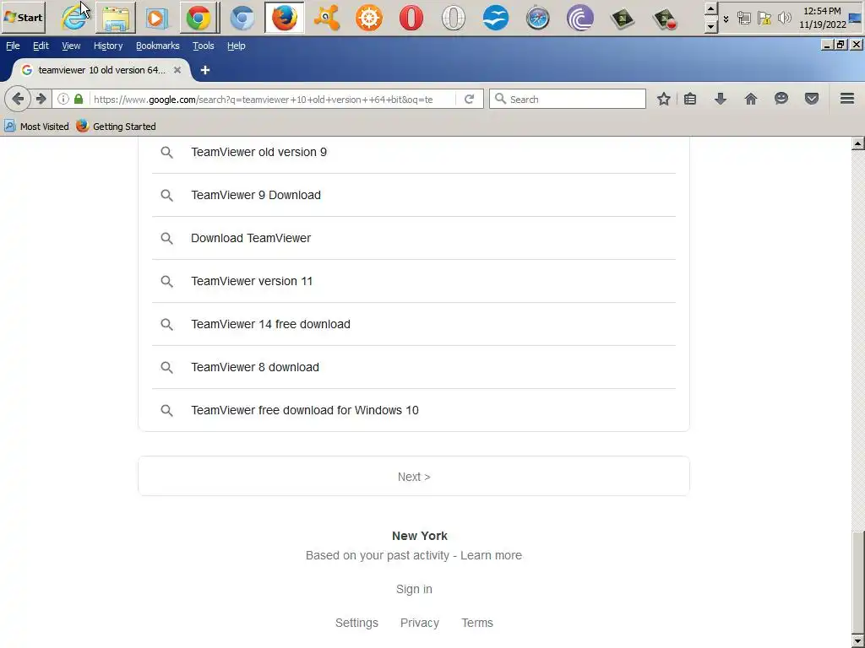Image resolution: width=865 pixels, height=648 pixels.
Task: Launch Windows Media Player from taskbar
Action: pyautogui.click(x=157, y=18)
